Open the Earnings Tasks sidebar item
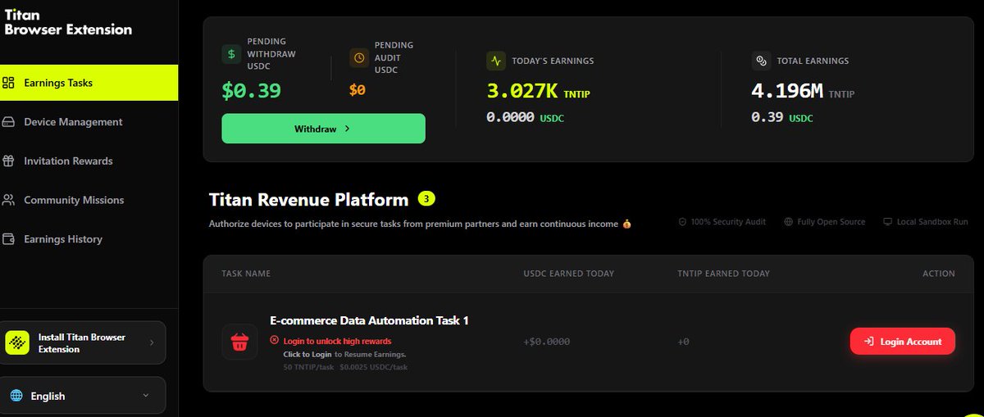 89,83
